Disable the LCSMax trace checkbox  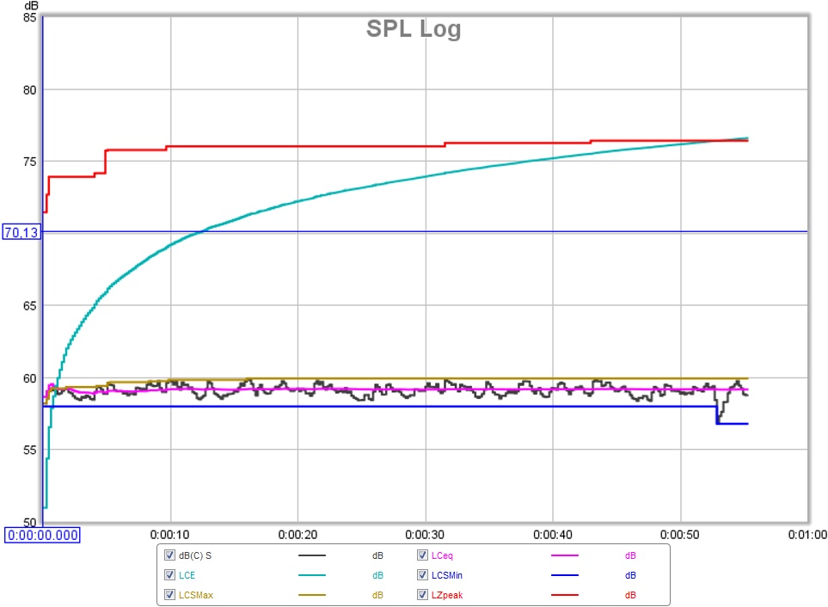pos(169,595)
